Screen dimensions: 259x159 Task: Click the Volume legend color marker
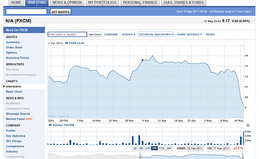50,125
